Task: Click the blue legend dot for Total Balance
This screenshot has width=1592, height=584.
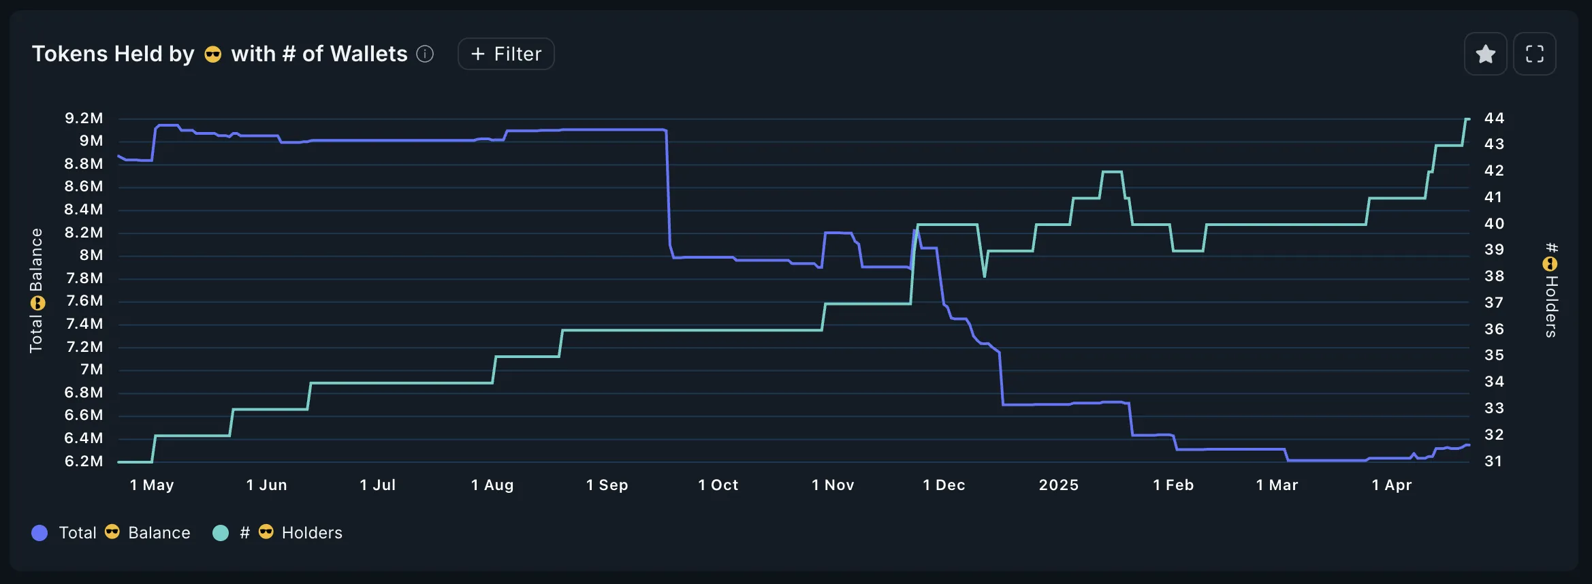Action: coord(39,532)
